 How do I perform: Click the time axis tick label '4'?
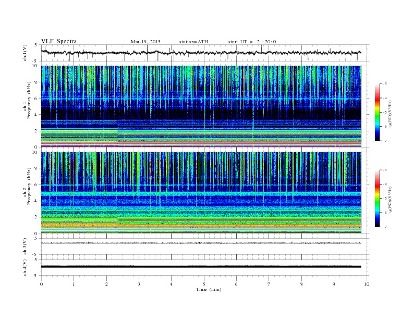coord(171,284)
